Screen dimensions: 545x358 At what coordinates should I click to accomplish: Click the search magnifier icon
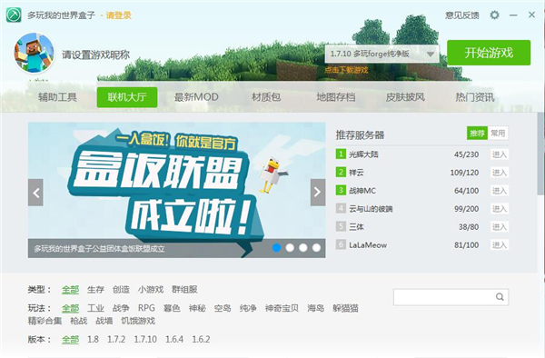point(500,297)
